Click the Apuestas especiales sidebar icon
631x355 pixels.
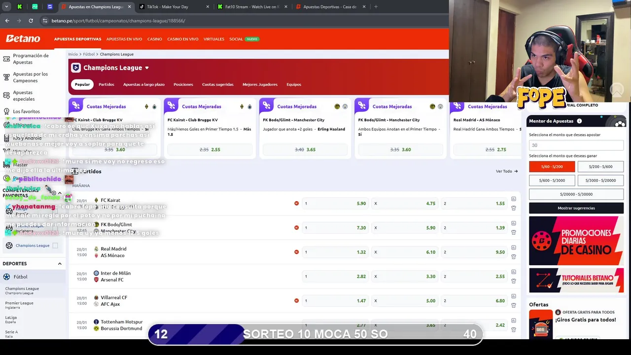click(6, 96)
